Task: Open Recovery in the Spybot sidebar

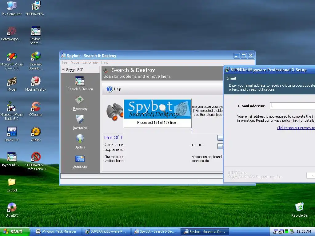Action: [x=80, y=104]
